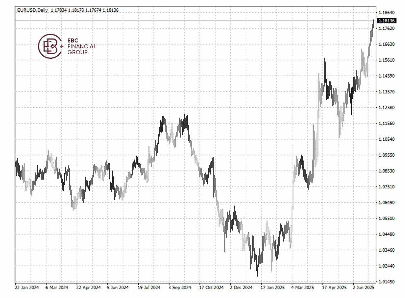This screenshot has height=298, width=405.
Task: Click price axis label 1.17620
Action: coord(387,29)
